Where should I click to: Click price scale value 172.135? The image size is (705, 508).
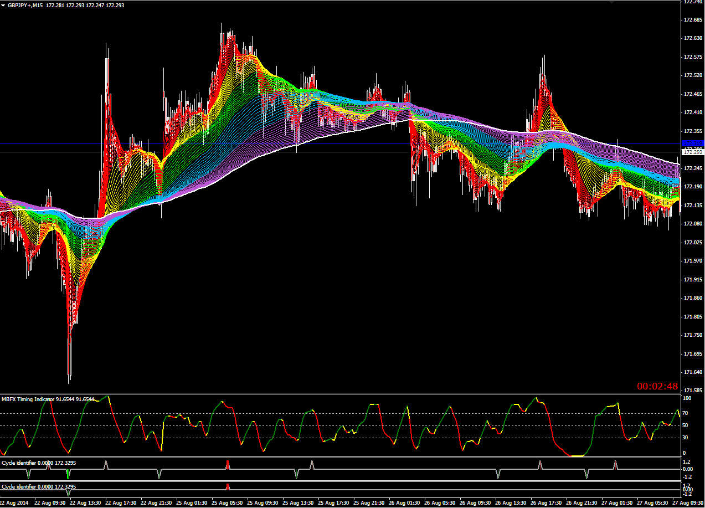(x=692, y=206)
